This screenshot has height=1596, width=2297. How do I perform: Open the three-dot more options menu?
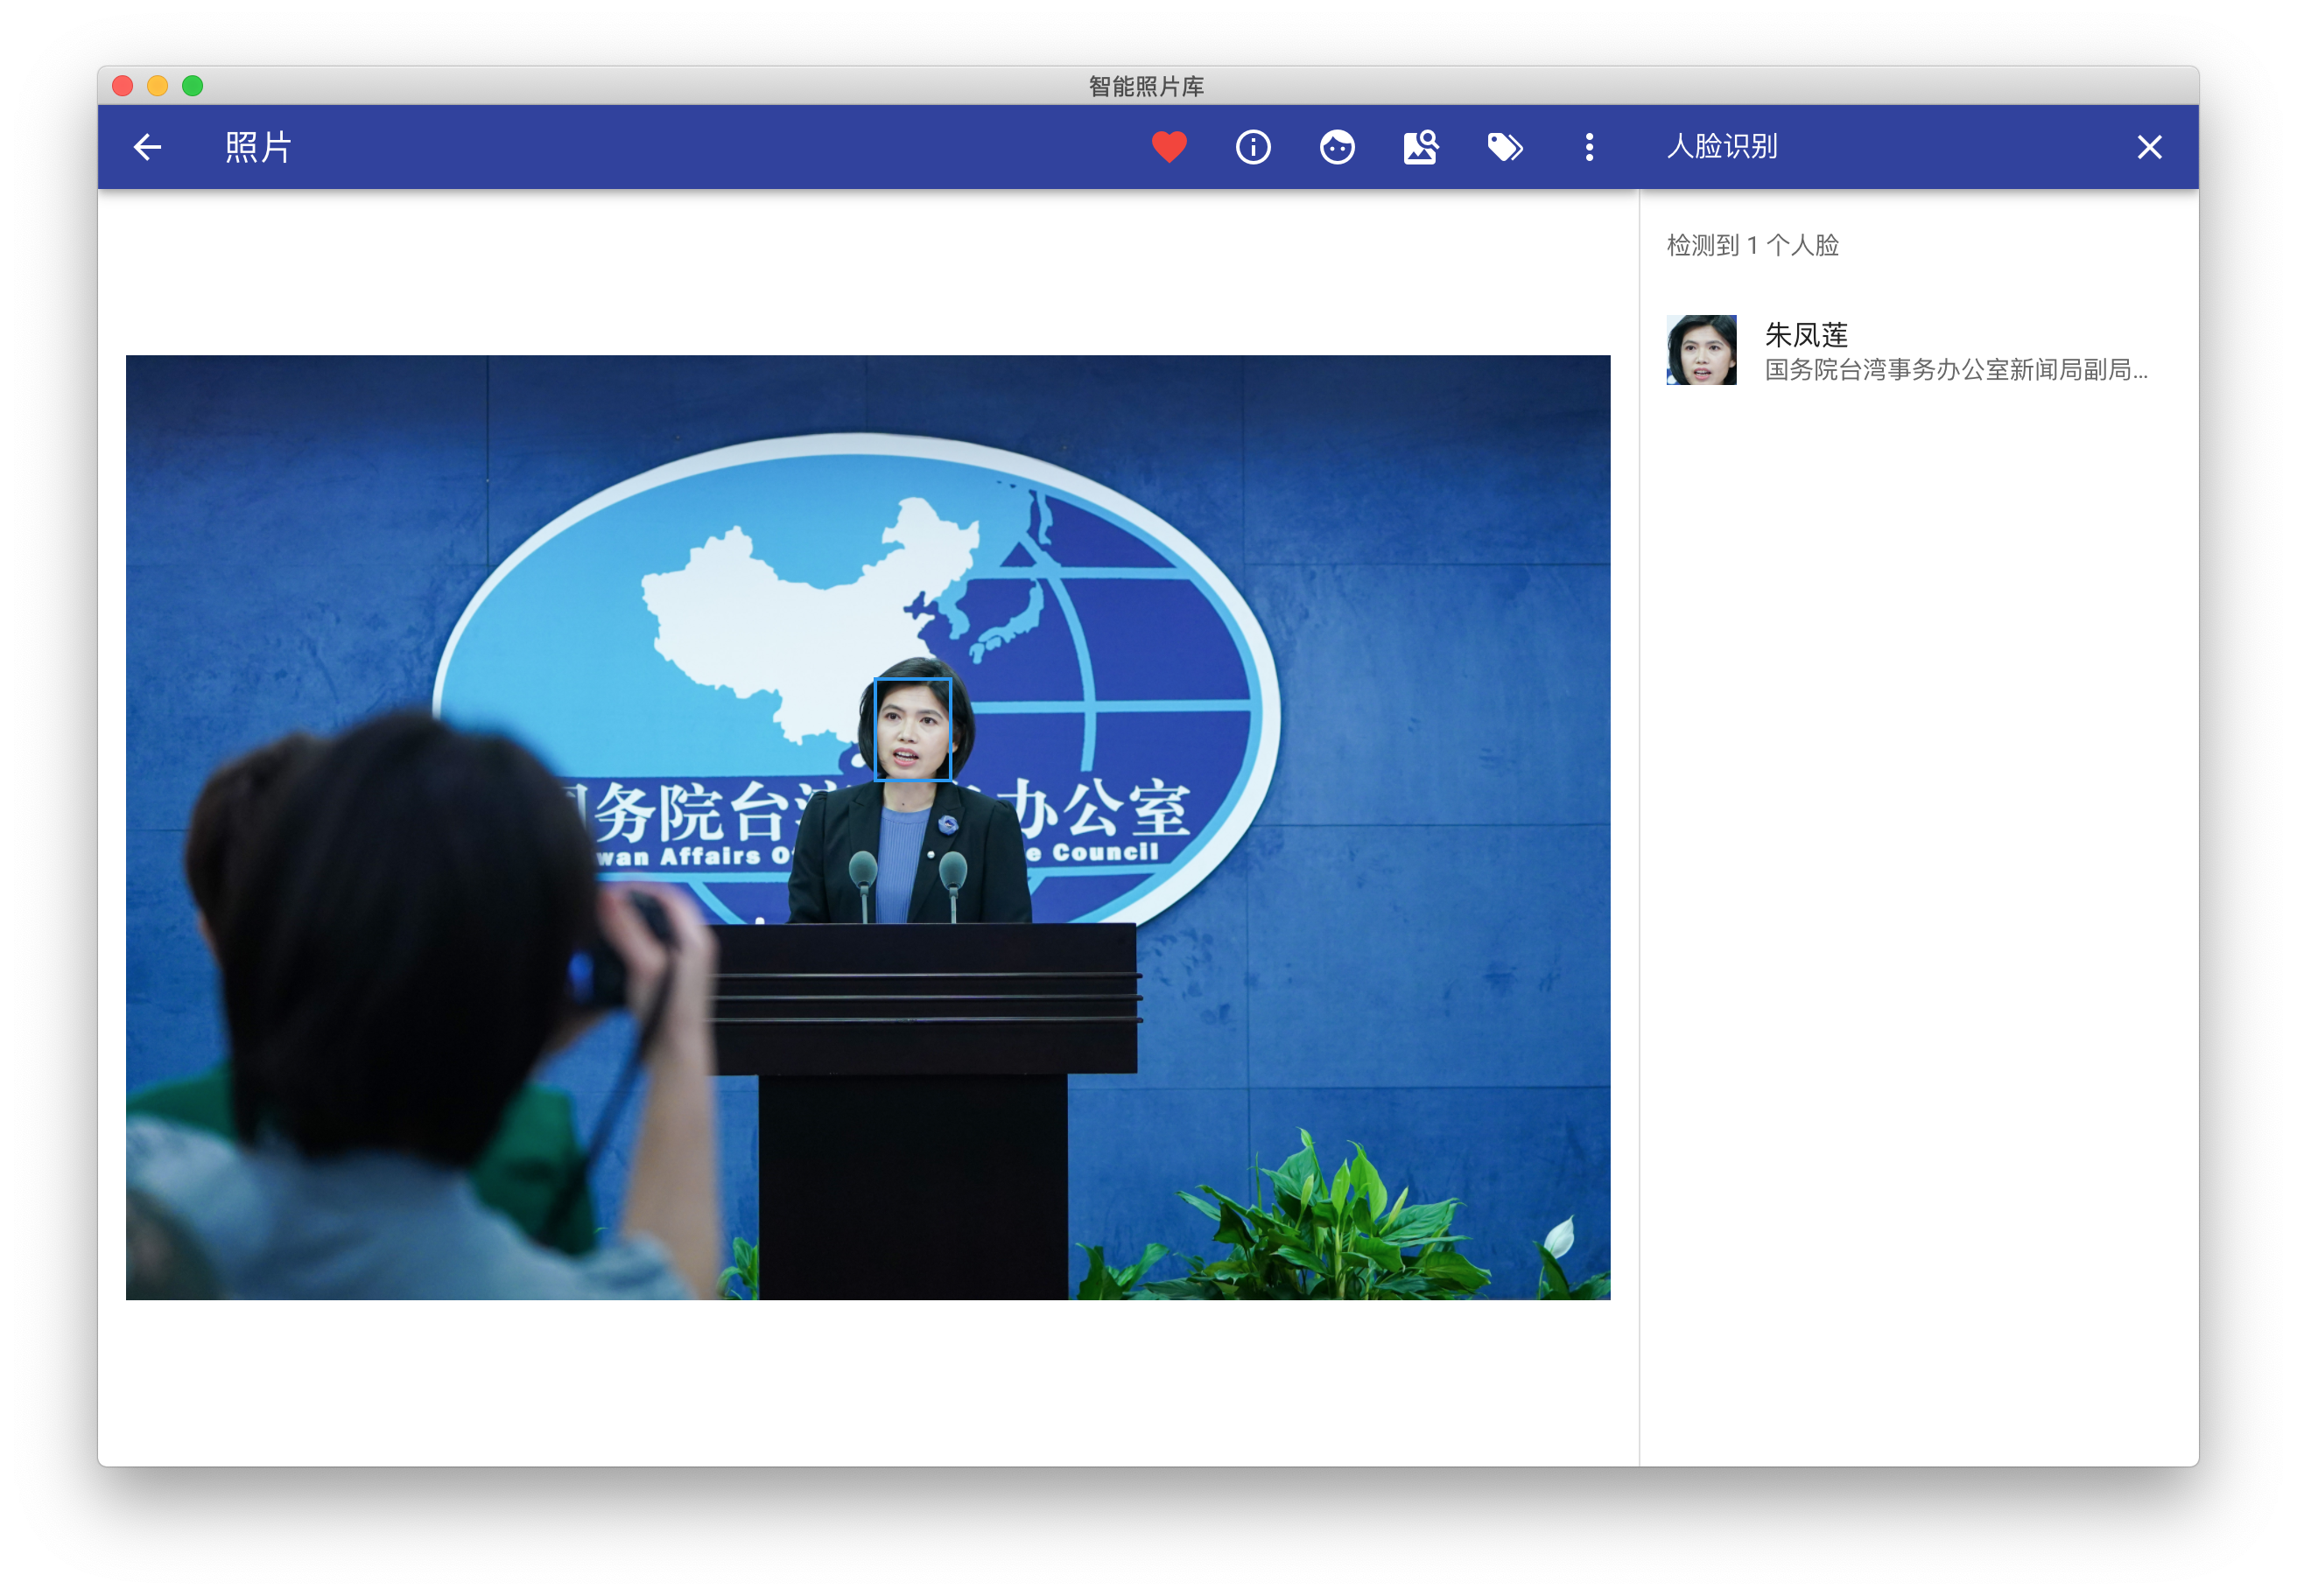click(x=1589, y=147)
